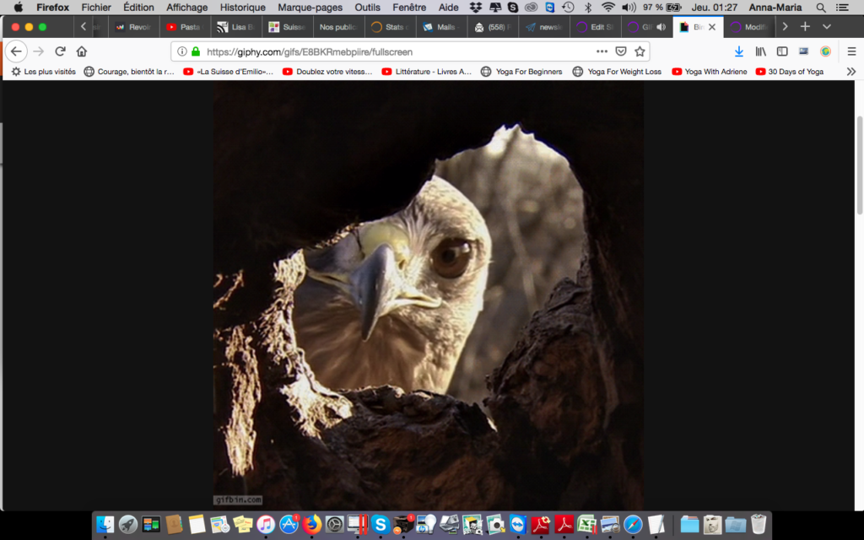Bookmark this page with the star icon
This screenshot has height=540, width=864.
coord(640,51)
